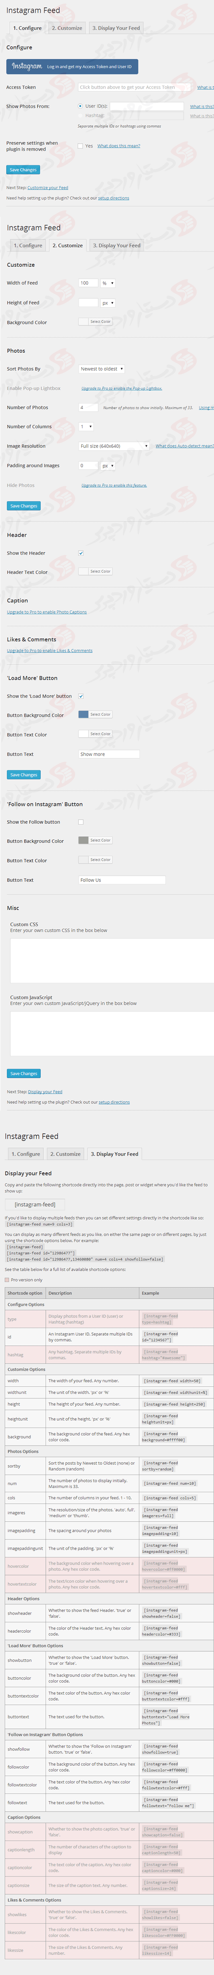This screenshot has height=1975, width=214.
Task: Open the 'What does Auto-detect mean?' link
Action: 184,446
